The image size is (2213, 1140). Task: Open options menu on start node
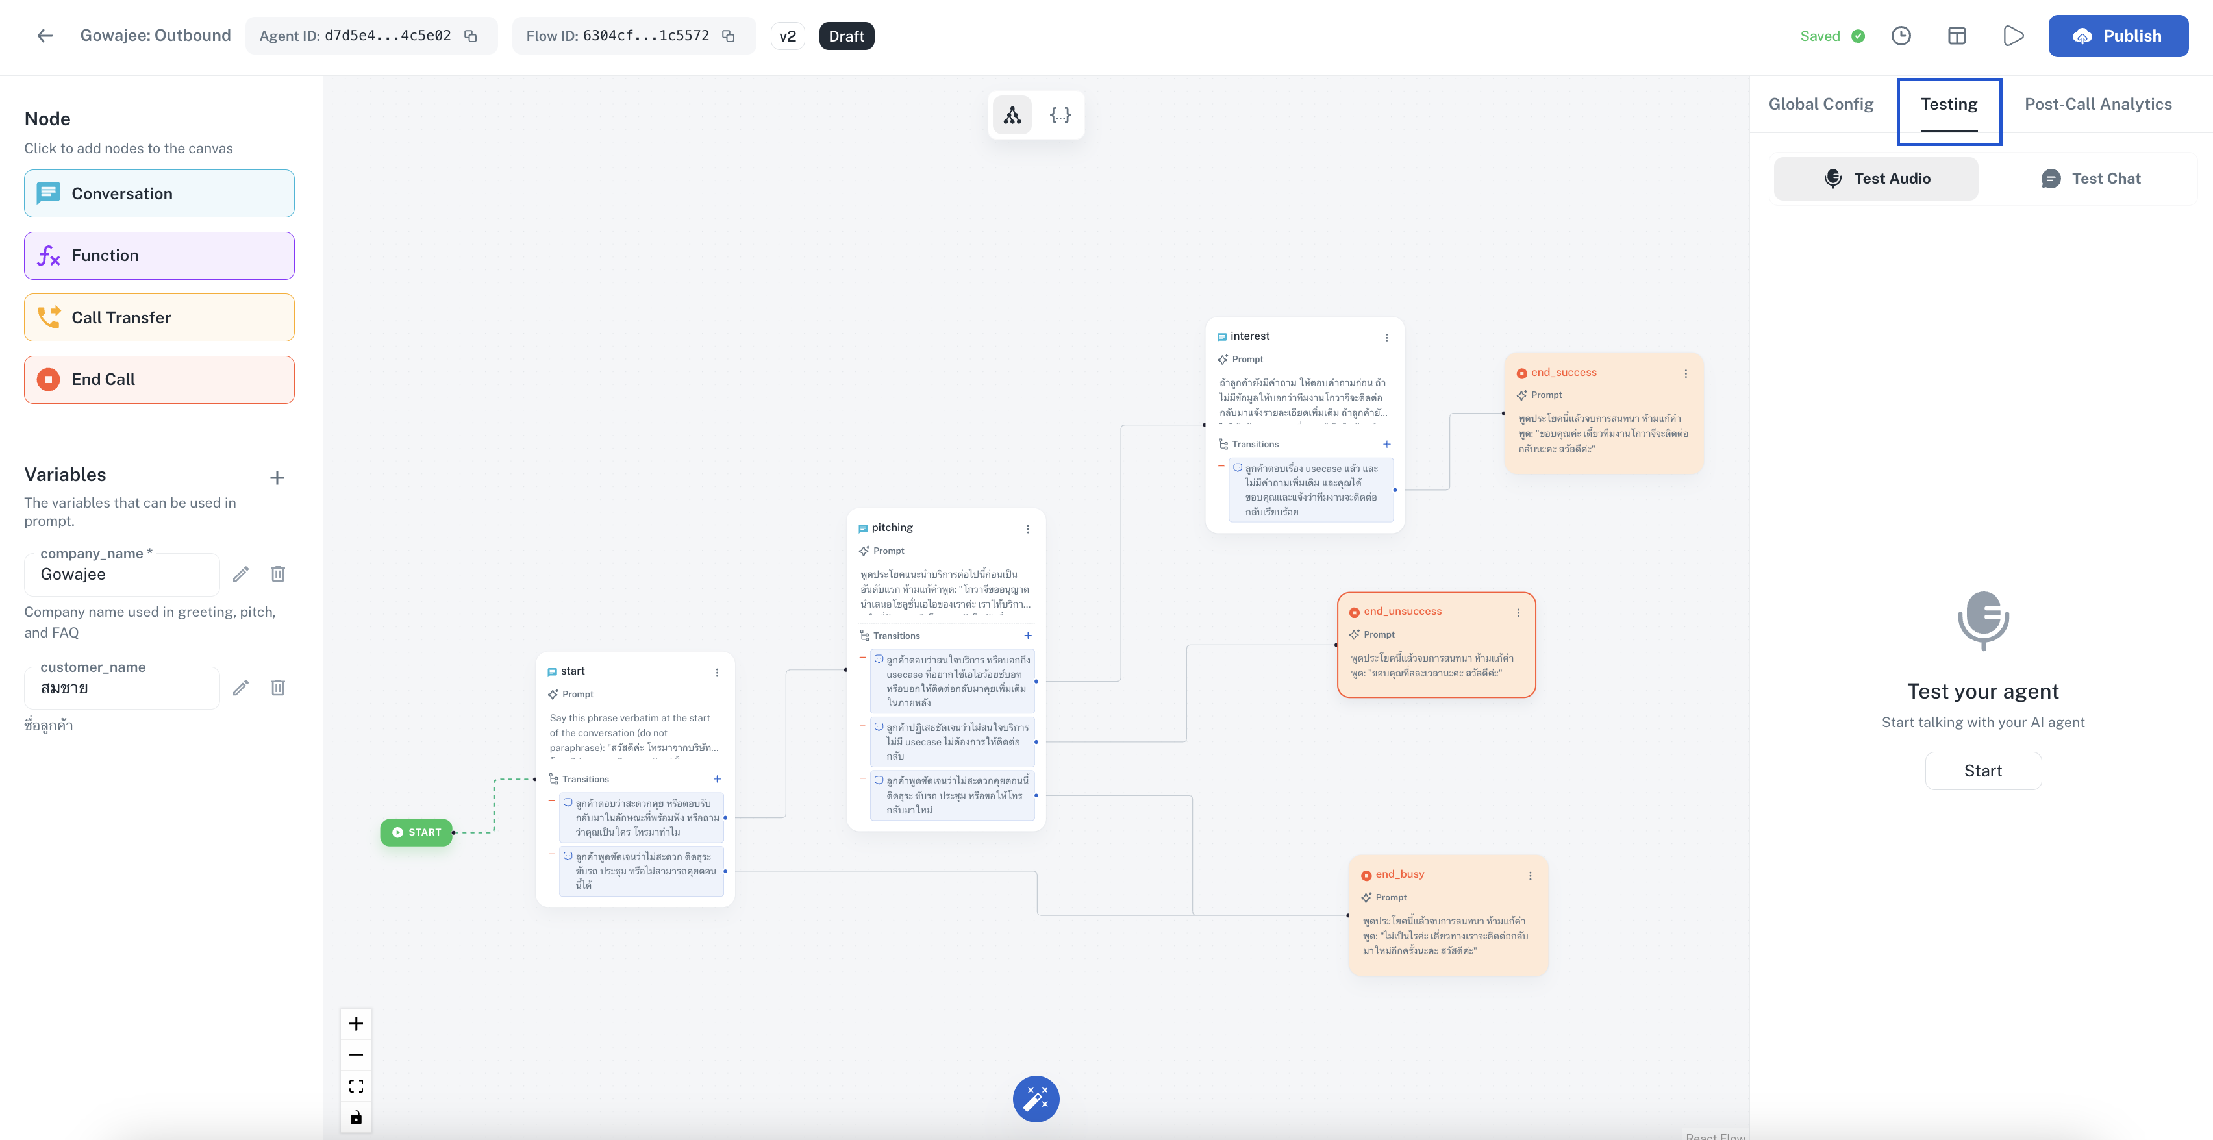[716, 673]
